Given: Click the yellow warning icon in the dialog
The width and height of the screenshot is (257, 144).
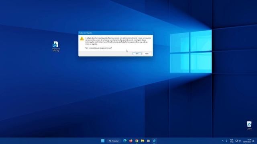Looking at the screenshot, I should [82, 39].
